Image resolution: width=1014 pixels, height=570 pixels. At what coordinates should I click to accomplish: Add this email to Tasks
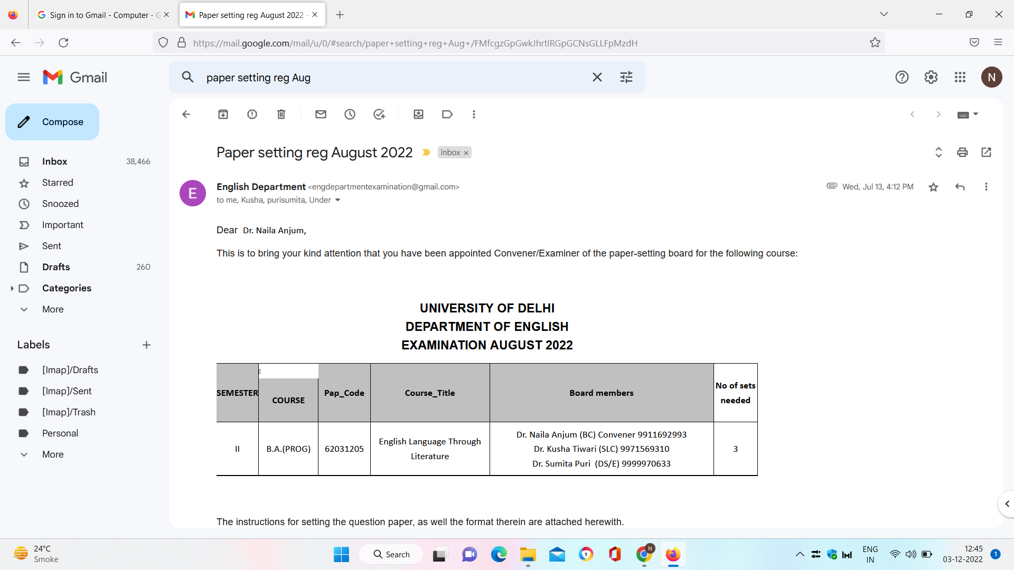pos(379,115)
